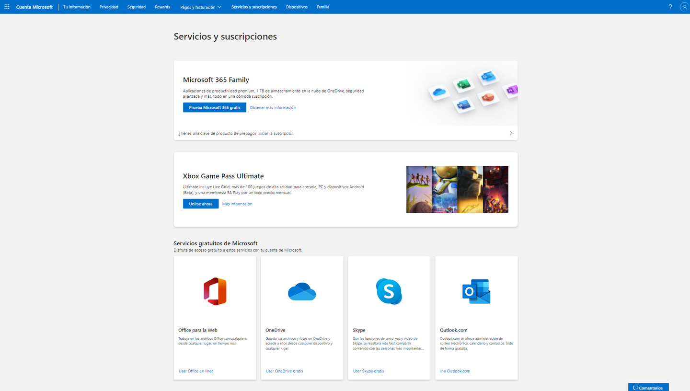Expand the prepaid product key row chevron

(x=511, y=133)
